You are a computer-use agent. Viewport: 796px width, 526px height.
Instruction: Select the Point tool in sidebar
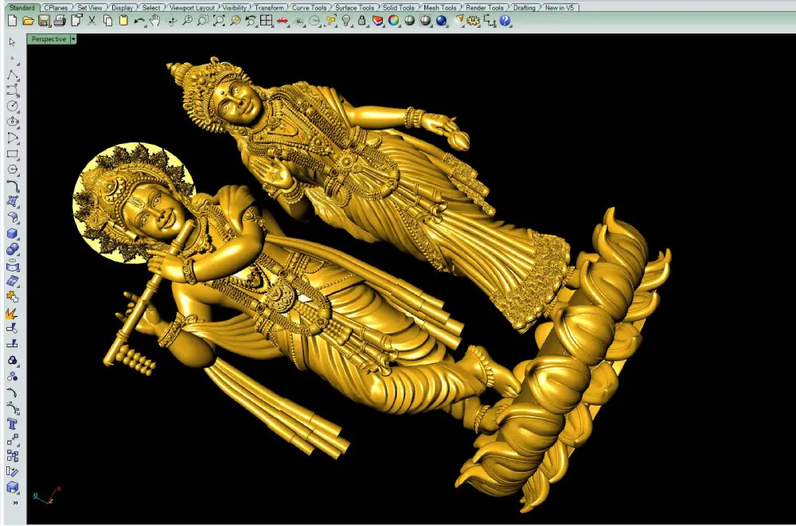(12, 58)
